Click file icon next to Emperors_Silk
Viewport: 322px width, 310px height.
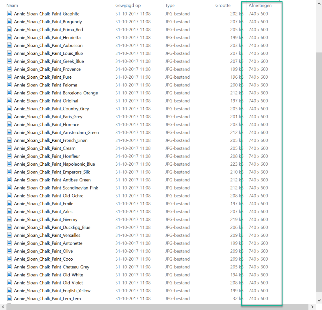(x=9, y=172)
